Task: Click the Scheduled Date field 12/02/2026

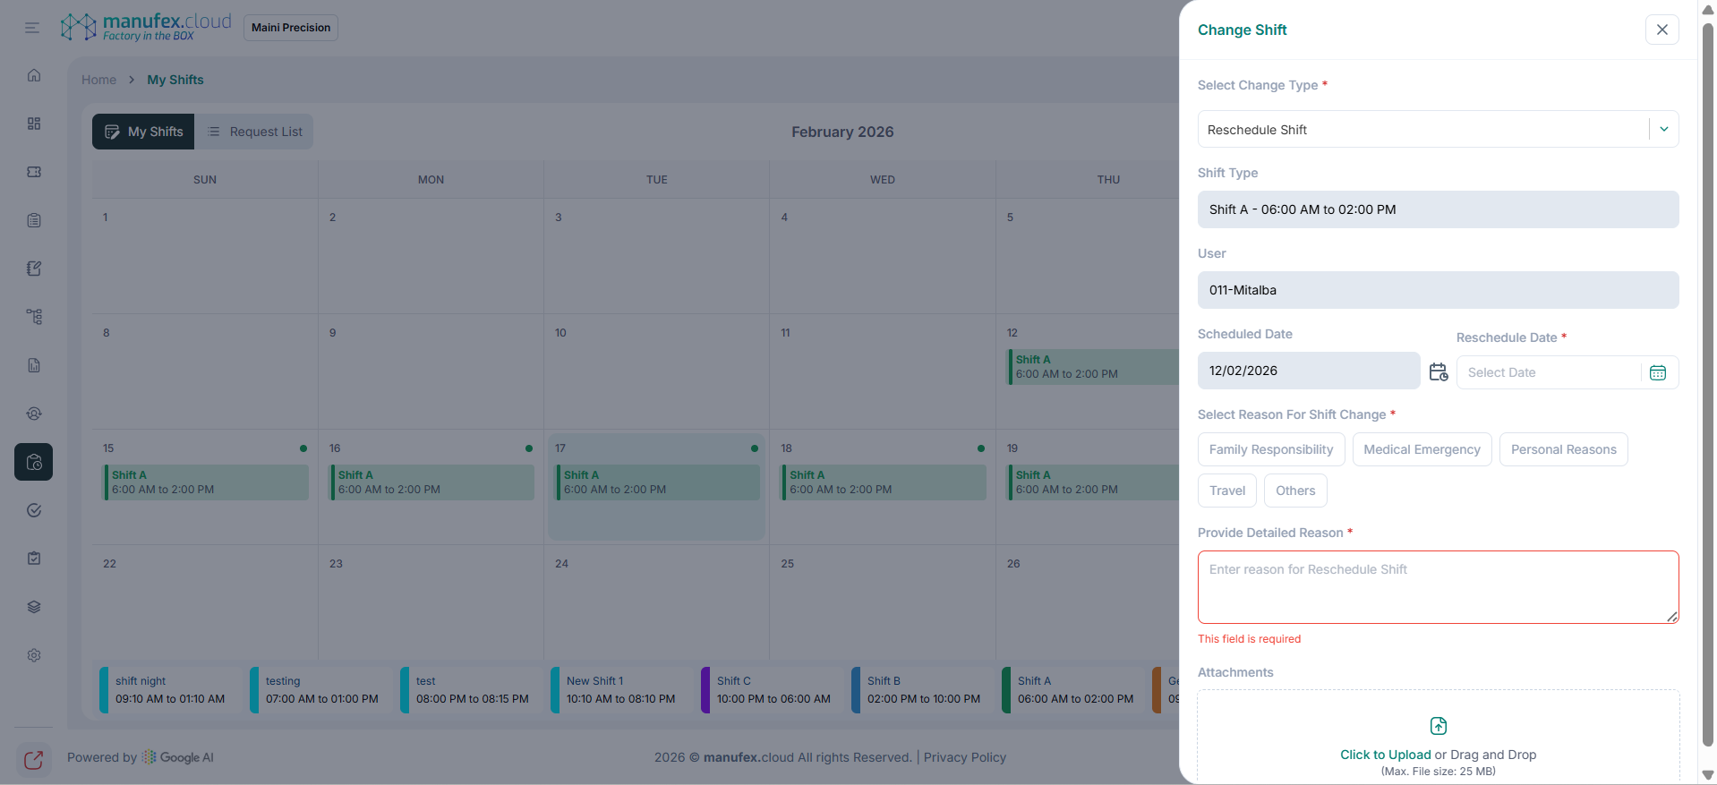Action: [1309, 371]
